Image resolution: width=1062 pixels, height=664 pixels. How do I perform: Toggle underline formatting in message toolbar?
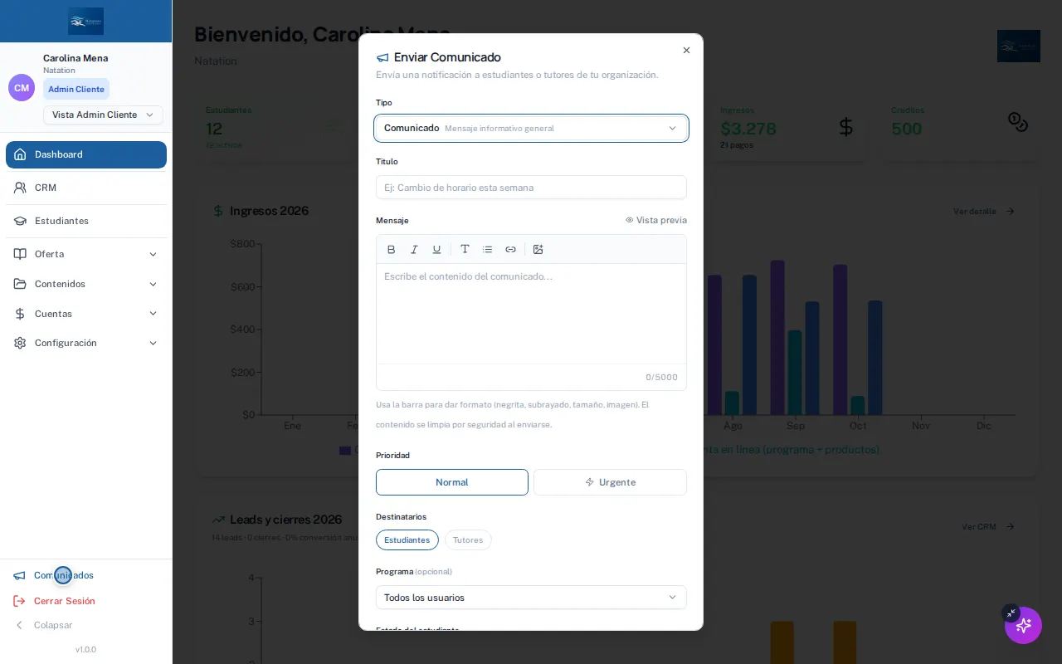pyautogui.click(x=436, y=249)
